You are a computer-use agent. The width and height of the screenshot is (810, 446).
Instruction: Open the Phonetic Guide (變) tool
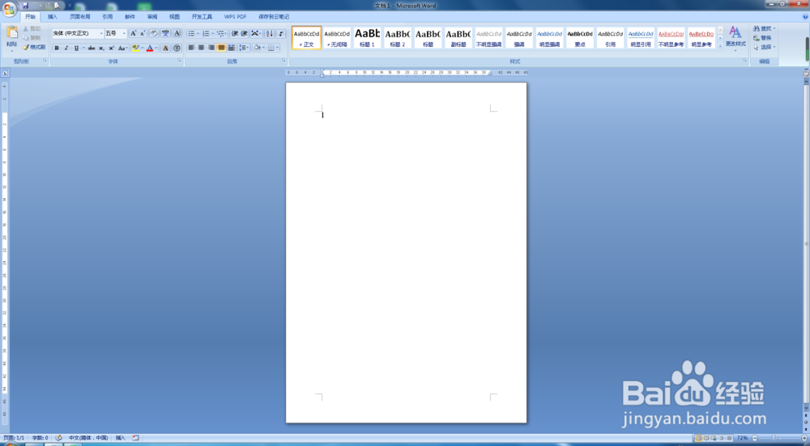pyautogui.click(x=165, y=33)
